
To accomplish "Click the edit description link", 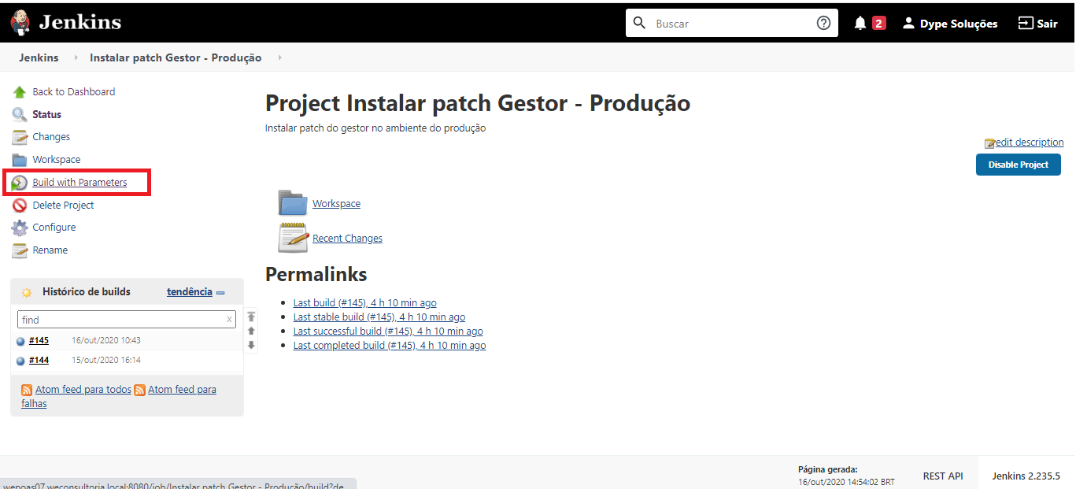I will [x=1030, y=143].
